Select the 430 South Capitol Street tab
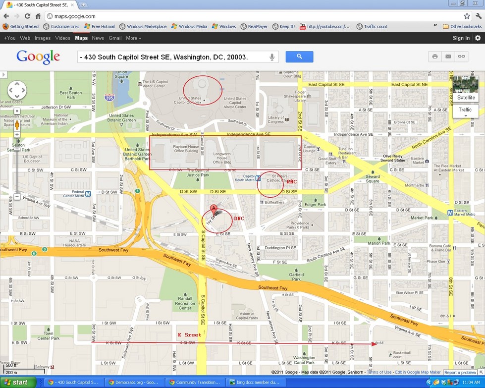Screen dimensions: 485x388 41,5
